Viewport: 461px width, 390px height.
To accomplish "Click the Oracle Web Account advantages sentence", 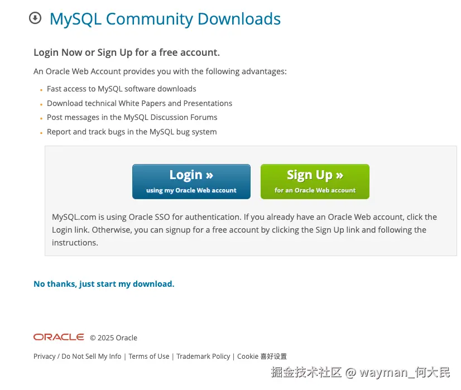I will click(x=160, y=71).
